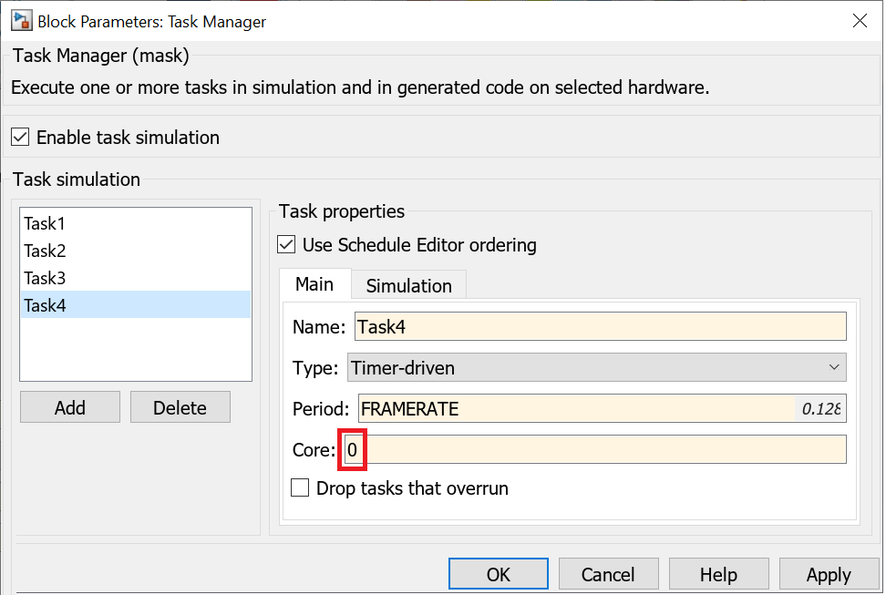886x595 pixels.
Task: Uncheck Use Schedule Editor ordering
Action: 287,244
